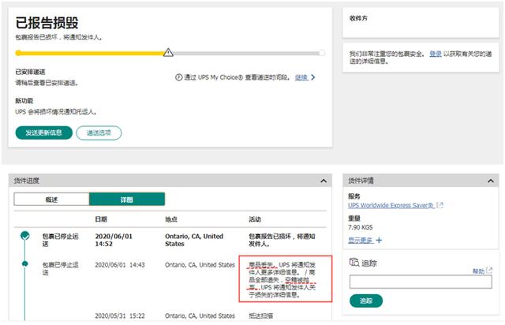Open UPS Worldwide Express Saver link
Viewport: 505px width, 325px height.
coord(391,205)
